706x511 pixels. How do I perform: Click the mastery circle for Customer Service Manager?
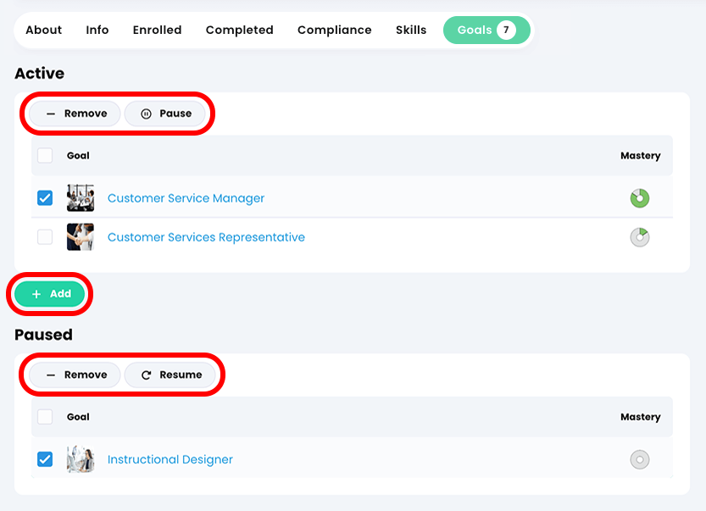pos(639,197)
